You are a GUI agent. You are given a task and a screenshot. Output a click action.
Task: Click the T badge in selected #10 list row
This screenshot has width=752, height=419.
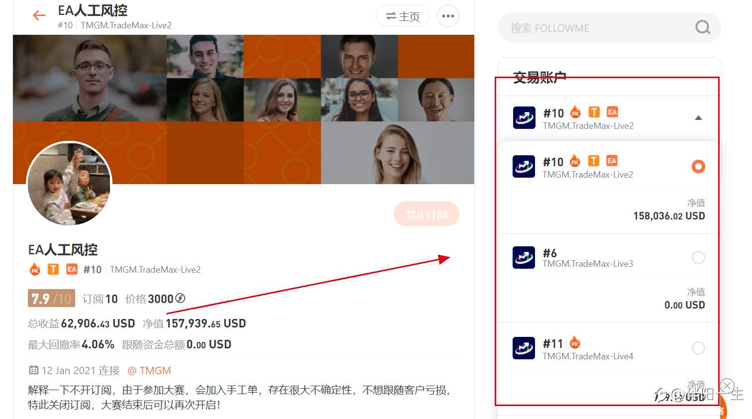point(593,161)
